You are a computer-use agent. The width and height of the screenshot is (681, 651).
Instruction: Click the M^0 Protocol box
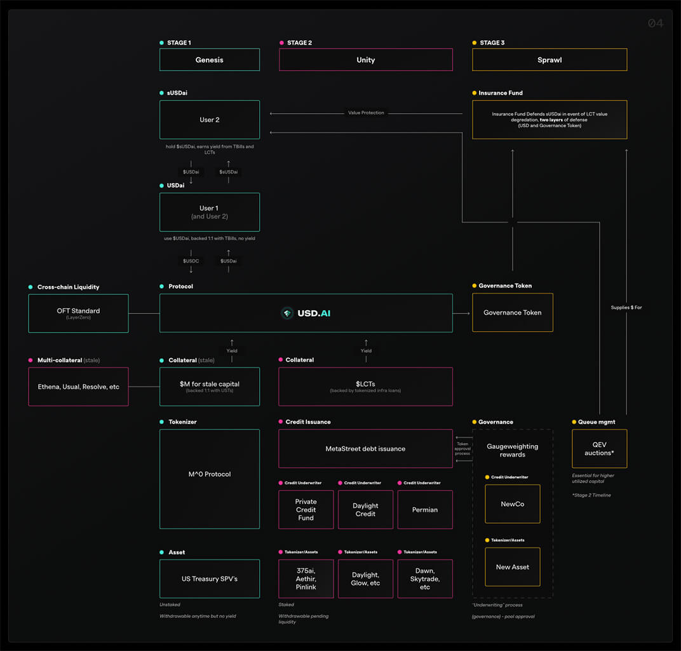(x=210, y=479)
